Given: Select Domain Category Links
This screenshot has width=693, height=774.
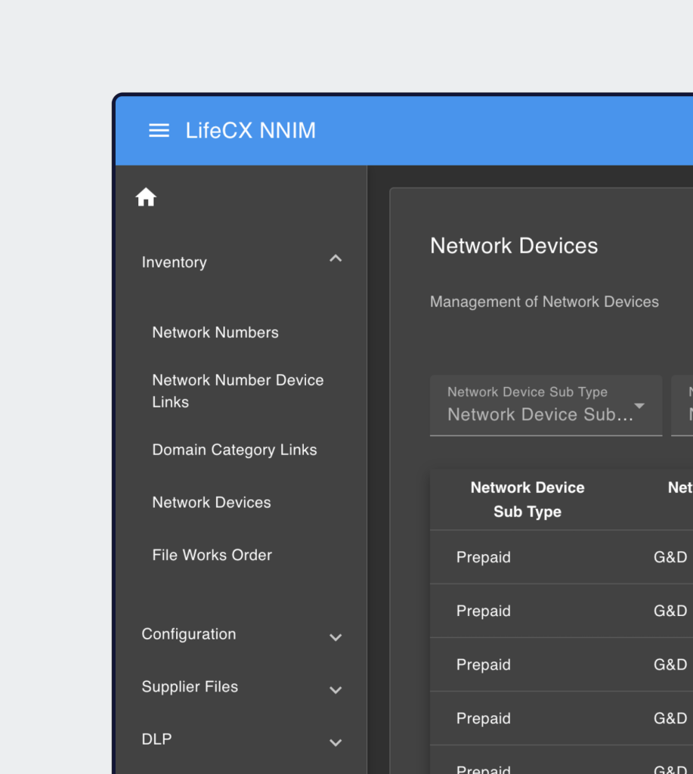Looking at the screenshot, I should pos(234,450).
